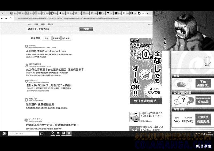Viewport: 214px width, 151px height.
Task: Open the 1日からOK!派遣バイト ad link
Action: tap(151, 114)
